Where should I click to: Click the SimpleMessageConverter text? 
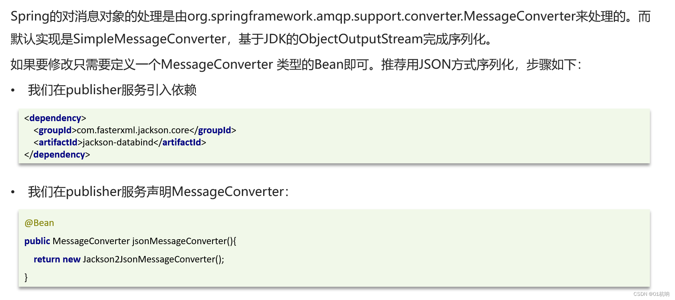(149, 39)
